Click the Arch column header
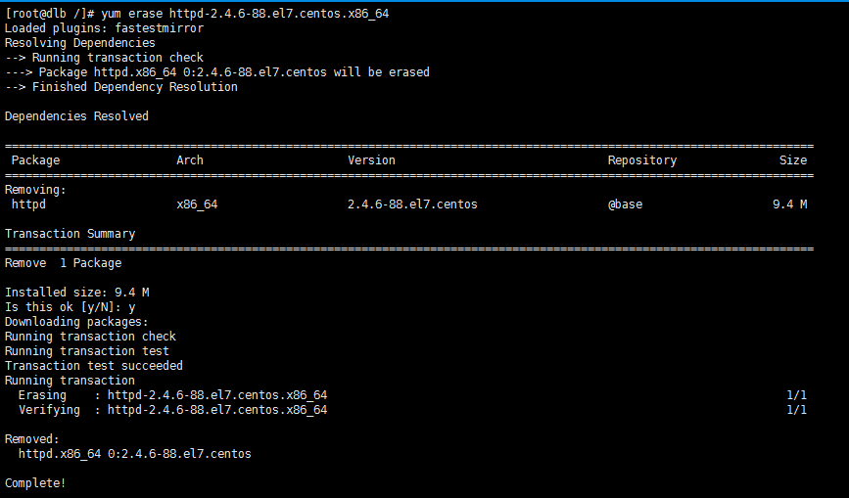 click(x=190, y=160)
